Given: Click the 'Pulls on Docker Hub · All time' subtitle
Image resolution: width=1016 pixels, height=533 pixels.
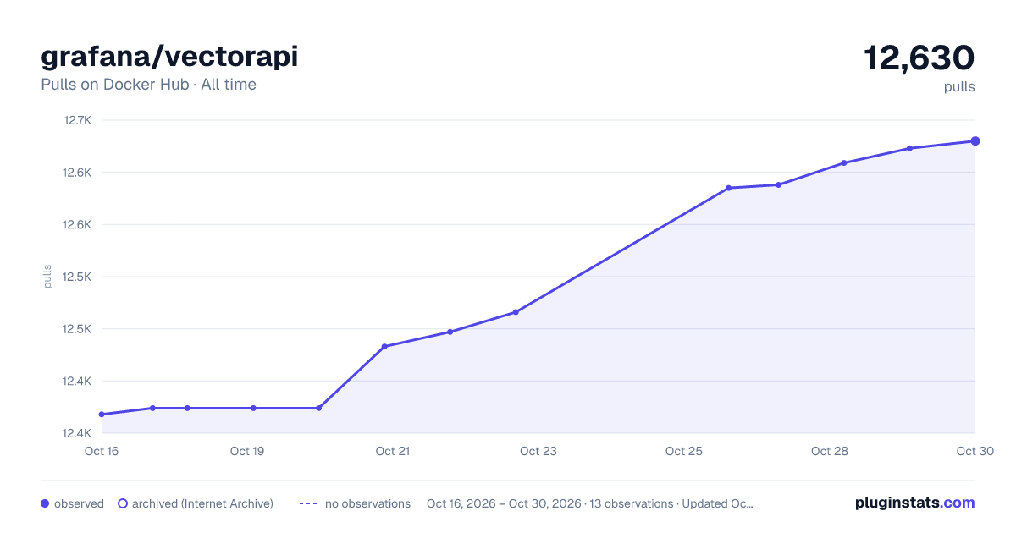Looking at the screenshot, I should point(148,85).
